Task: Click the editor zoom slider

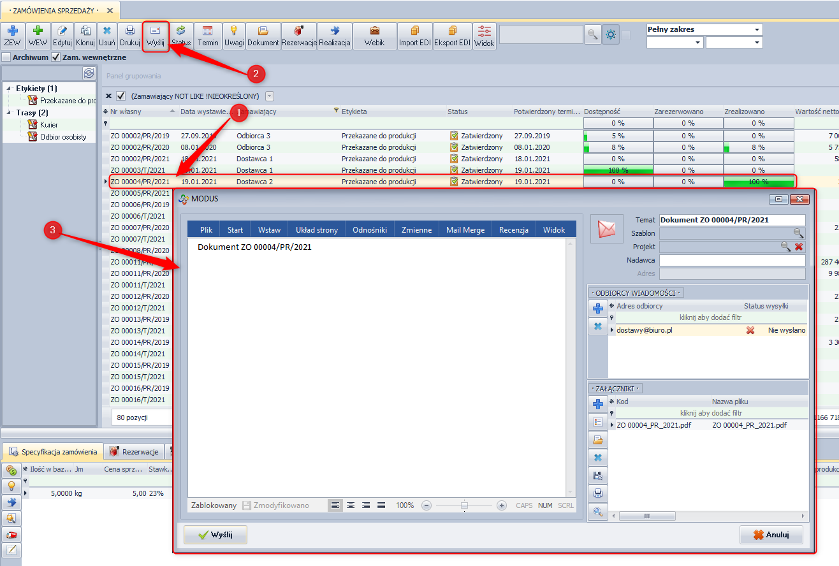Action: (464, 505)
